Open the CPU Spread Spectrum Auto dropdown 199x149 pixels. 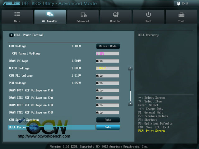[108, 120]
